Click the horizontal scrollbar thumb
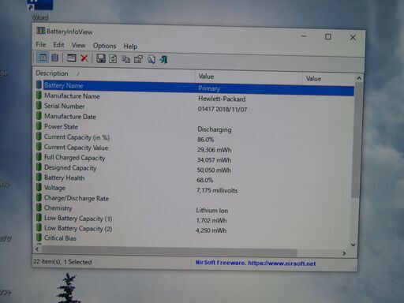 (170, 251)
